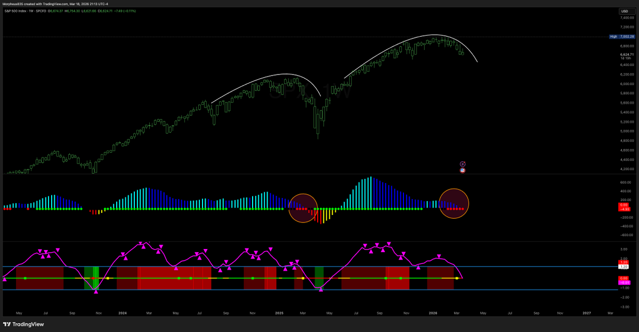Click the 3.00 oscillator axis label
639x332 pixels.
coord(624,249)
